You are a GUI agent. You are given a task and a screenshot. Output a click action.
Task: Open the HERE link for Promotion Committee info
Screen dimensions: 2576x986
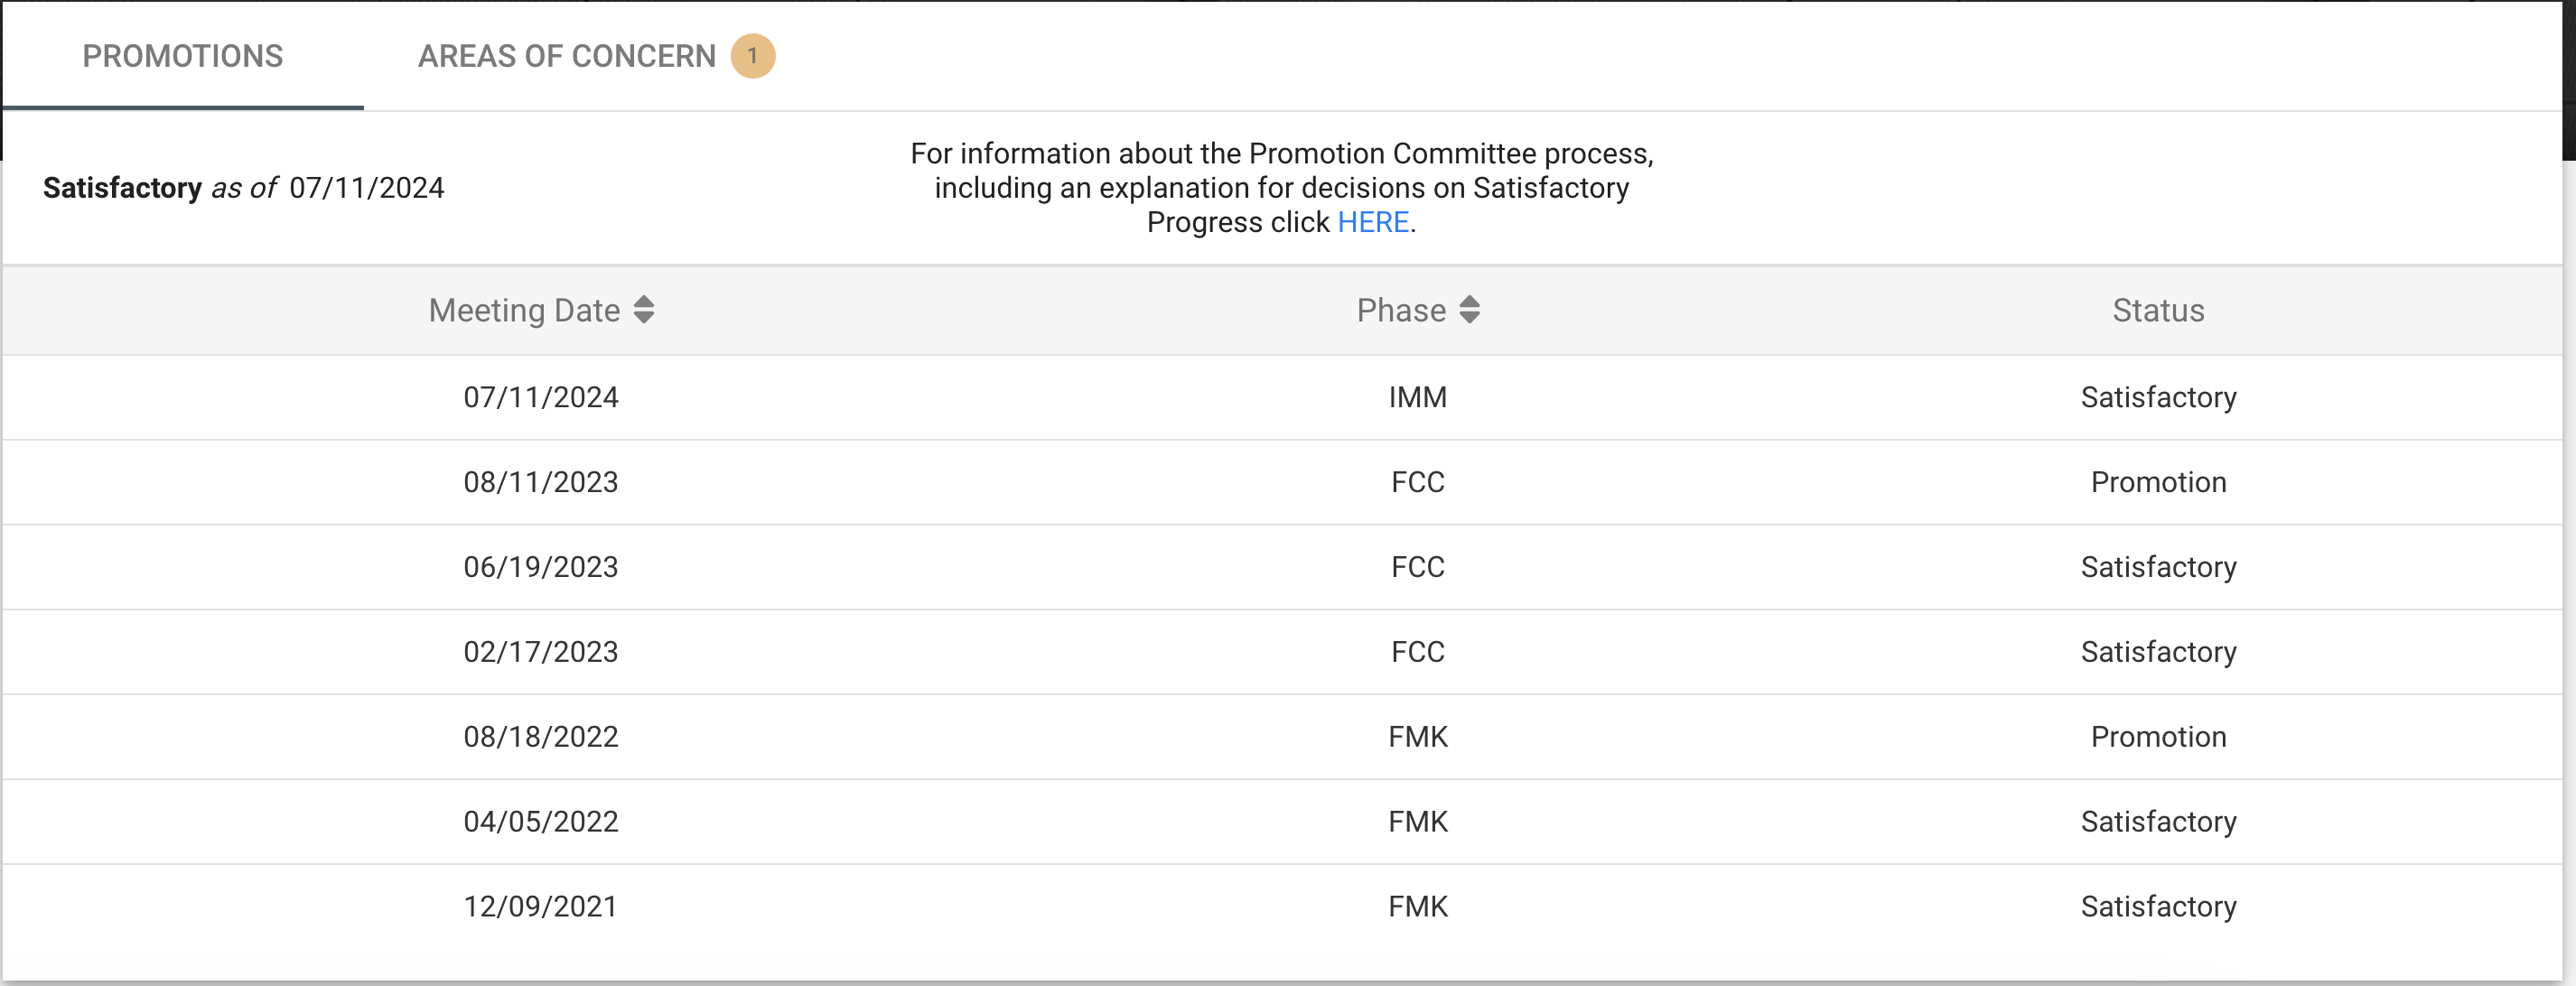point(1373,222)
